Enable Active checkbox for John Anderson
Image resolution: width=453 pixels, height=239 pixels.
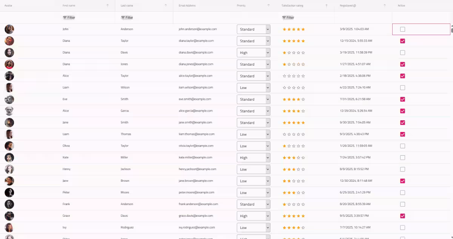pyautogui.click(x=402, y=29)
